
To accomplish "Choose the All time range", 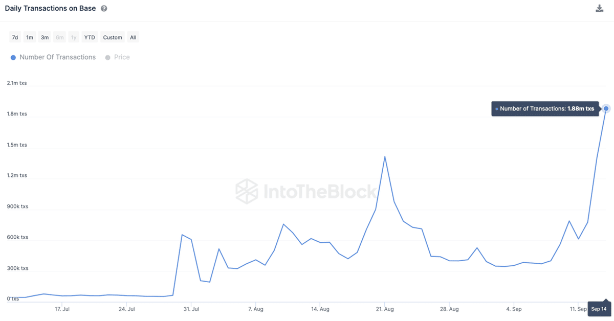I will point(133,37).
